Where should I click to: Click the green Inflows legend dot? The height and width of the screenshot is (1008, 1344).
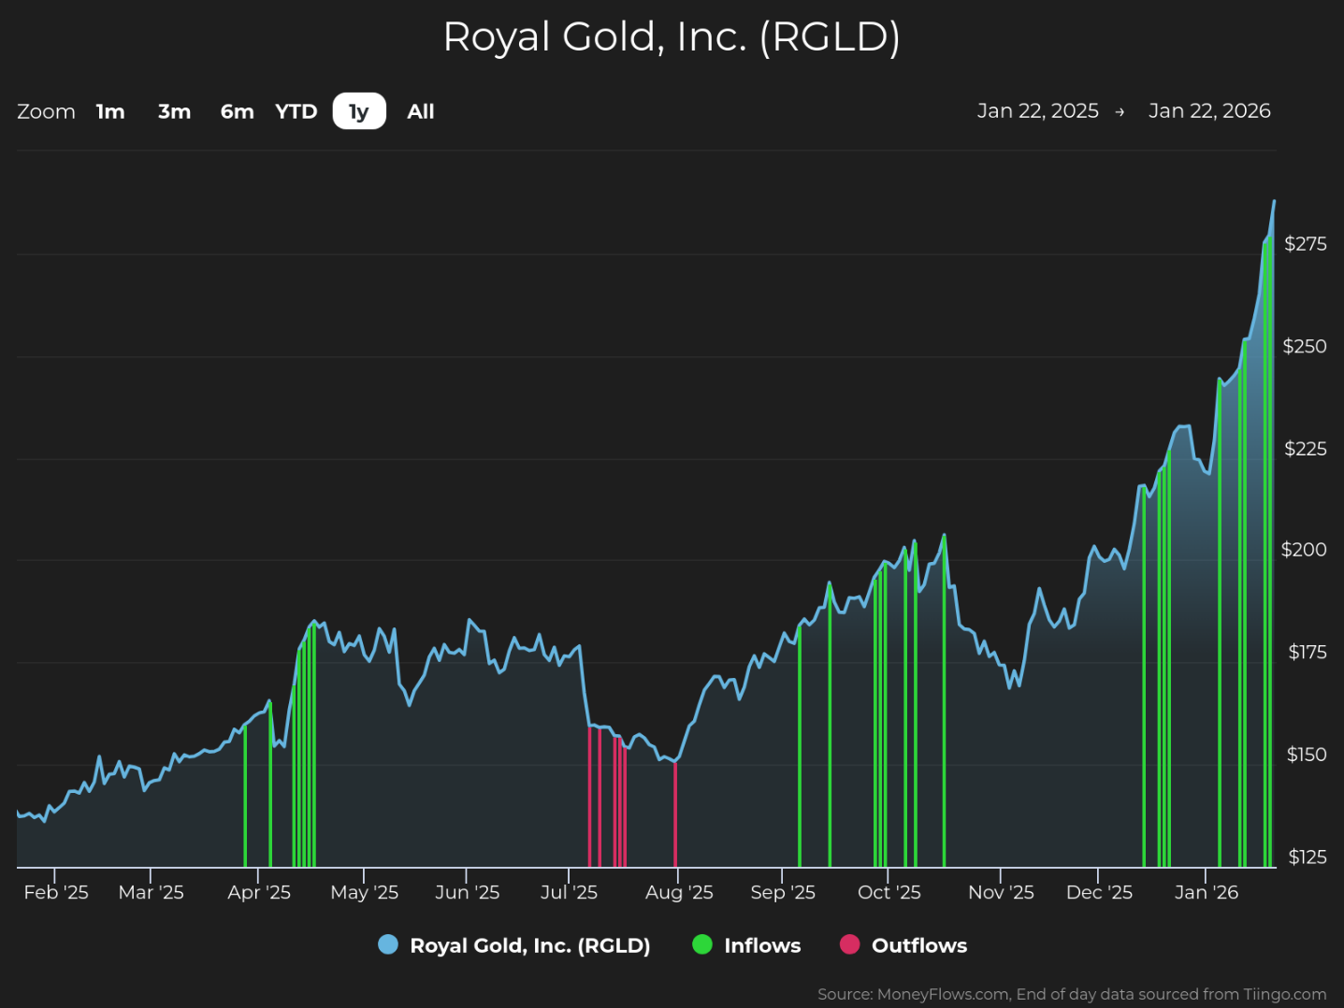pos(702,944)
